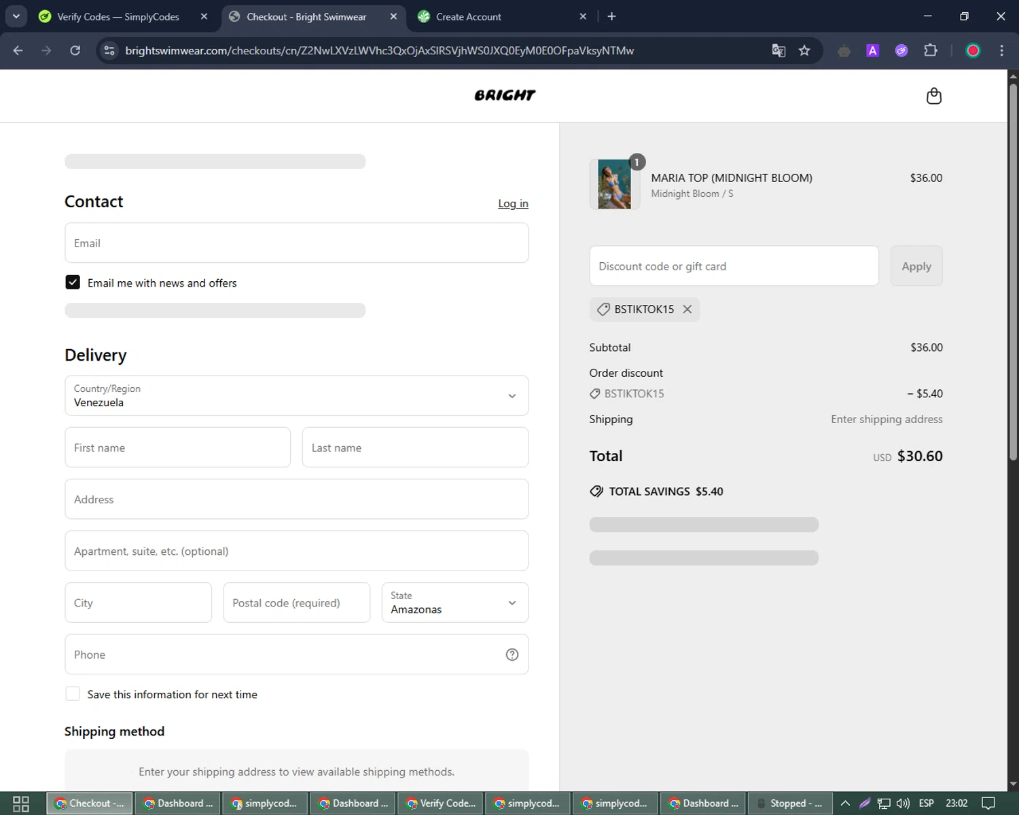Open the volume icon in system tray
Viewport: 1019px width, 815px height.
click(x=903, y=803)
